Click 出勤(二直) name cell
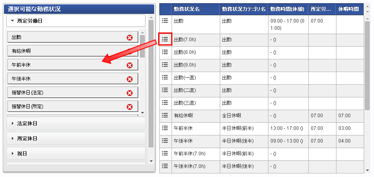The width and height of the screenshot is (374, 177). (x=196, y=91)
